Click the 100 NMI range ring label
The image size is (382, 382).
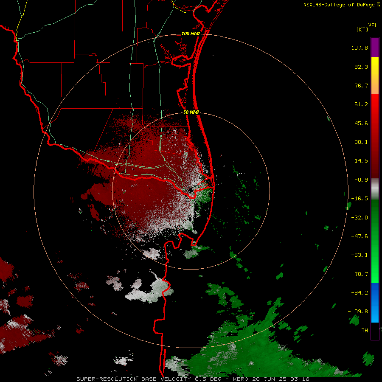coord(191,34)
